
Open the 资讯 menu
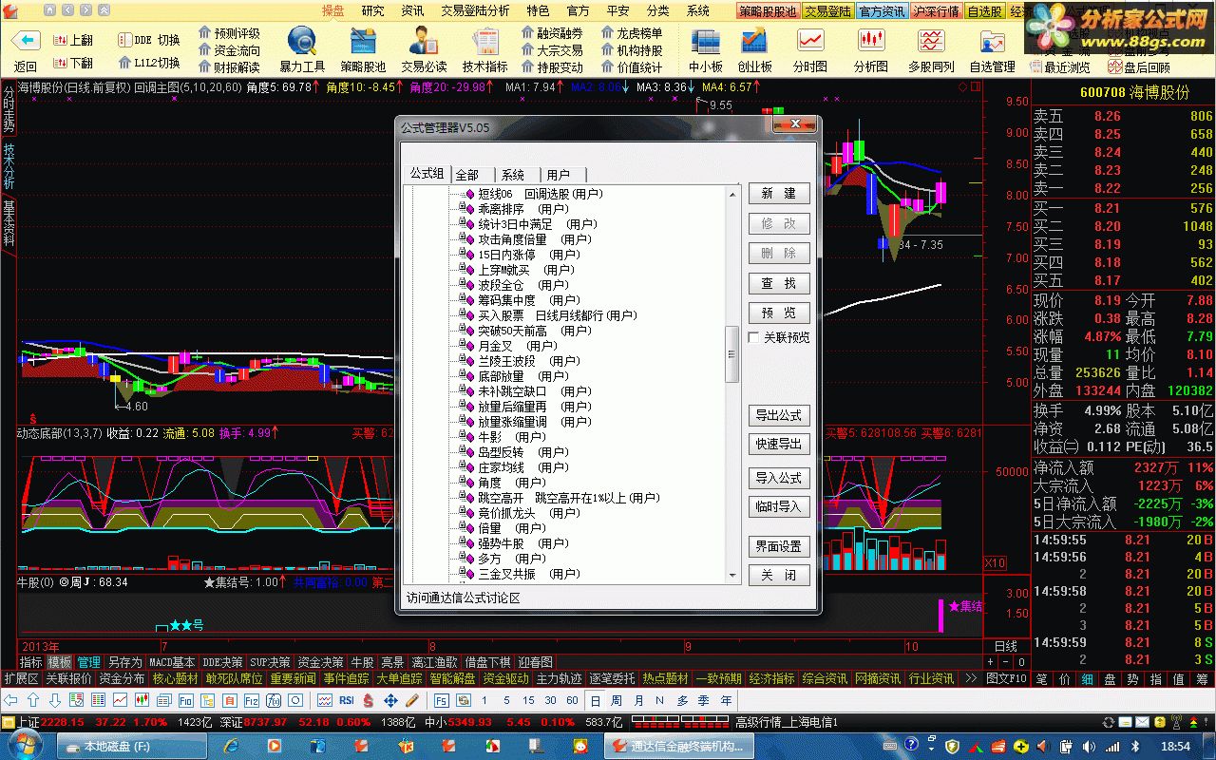point(412,10)
